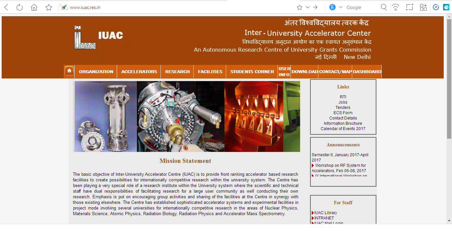
Task: Click the blue globe extension icon
Action: [x=446, y=7]
